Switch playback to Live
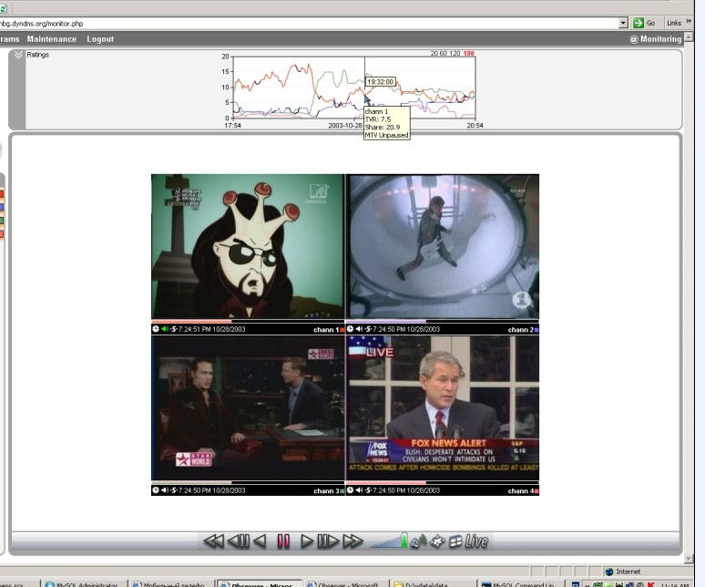This screenshot has width=705, height=587. pyautogui.click(x=476, y=541)
